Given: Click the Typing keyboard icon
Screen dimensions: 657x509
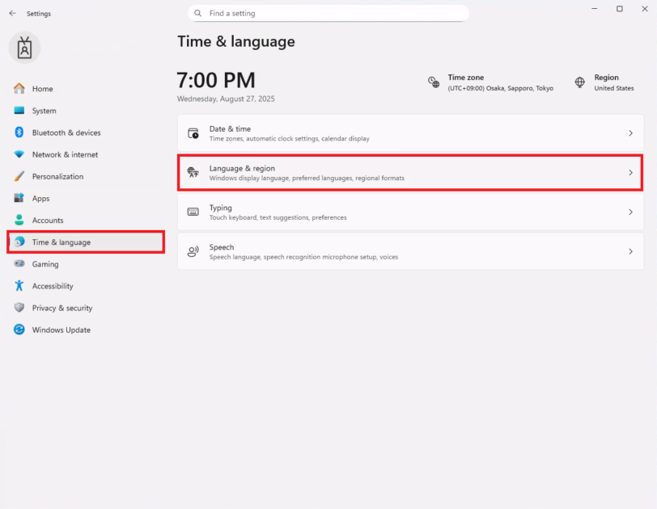Looking at the screenshot, I should (x=193, y=212).
